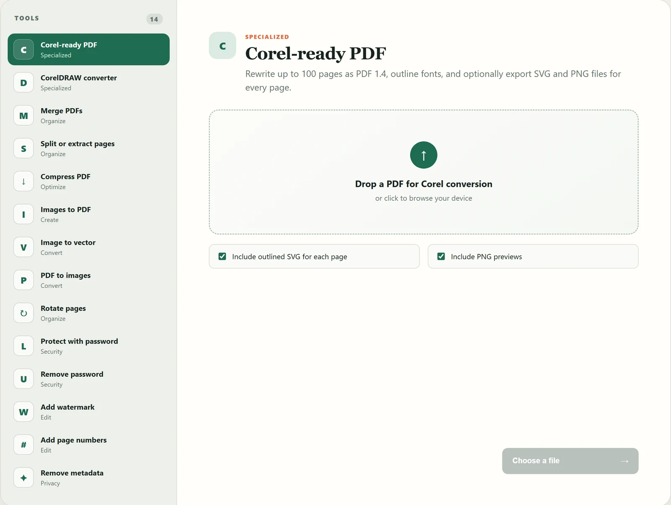Image resolution: width=671 pixels, height=505 pixels.
Task: Open the Merge PDFs tool
Action: (x=88, y=116)
